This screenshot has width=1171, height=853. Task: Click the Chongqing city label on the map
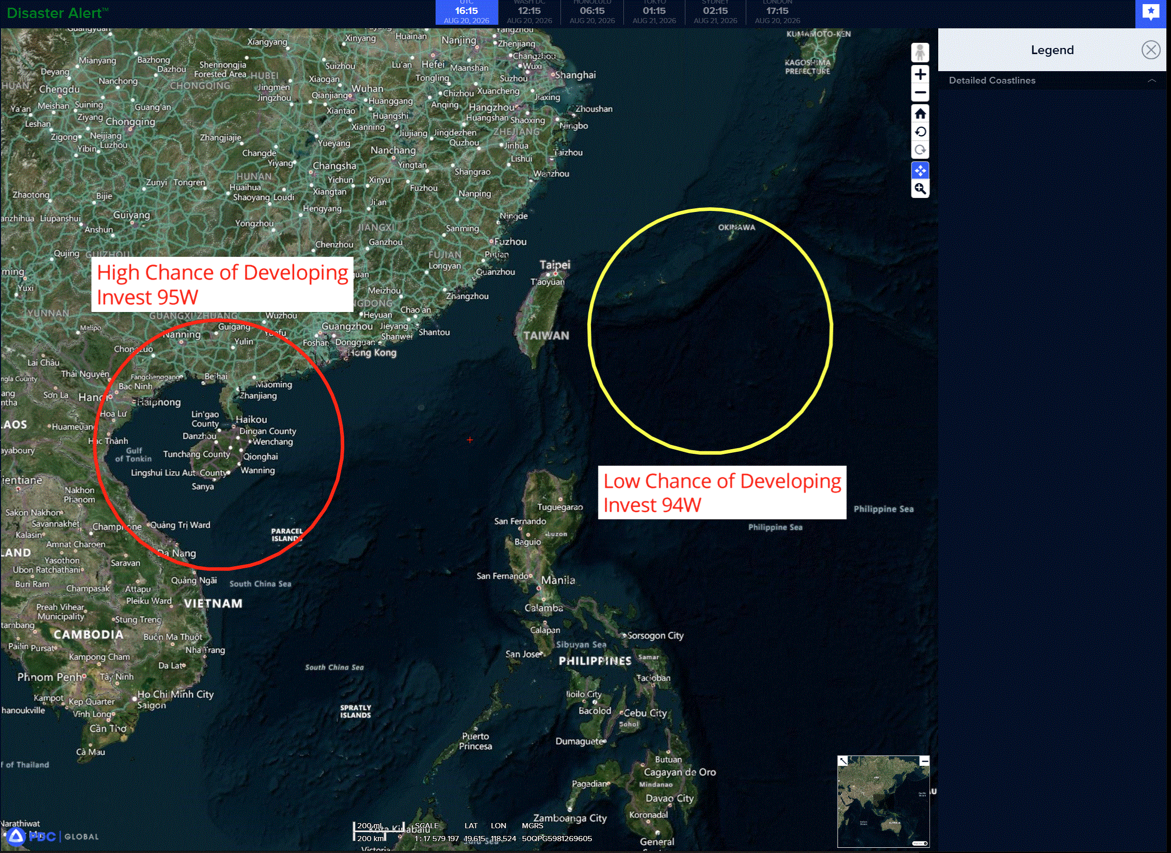click(x=130, y=122)
